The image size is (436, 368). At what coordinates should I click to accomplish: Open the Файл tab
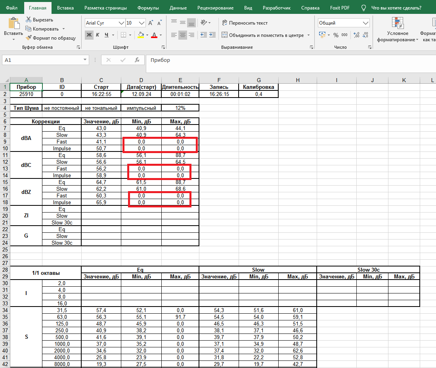click(11, 8)
